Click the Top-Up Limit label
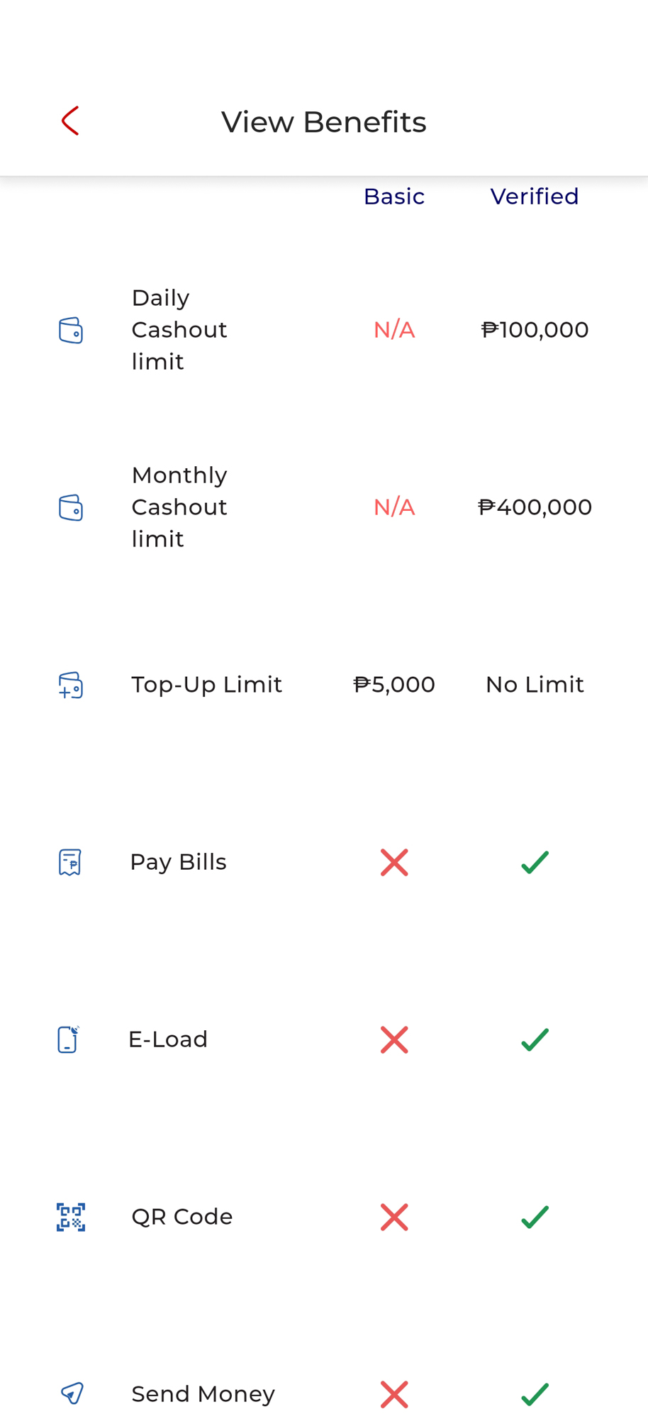 point(206,685)
